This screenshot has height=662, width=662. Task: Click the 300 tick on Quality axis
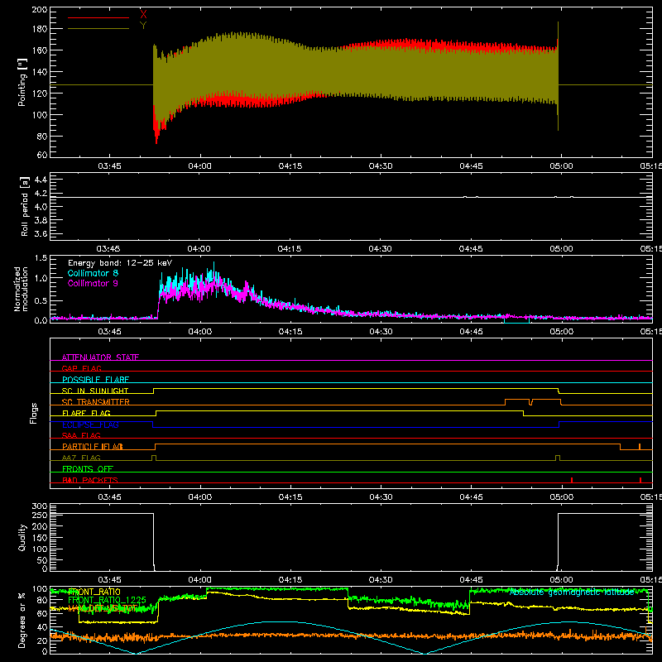40,506
